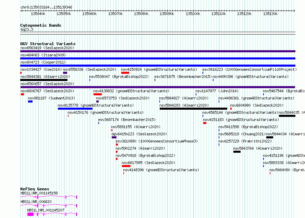The width and height of the screenshot is (305, 218).
Task: Click the nsv1034427 (Coe2014) label
Action: tap(41, 69)
